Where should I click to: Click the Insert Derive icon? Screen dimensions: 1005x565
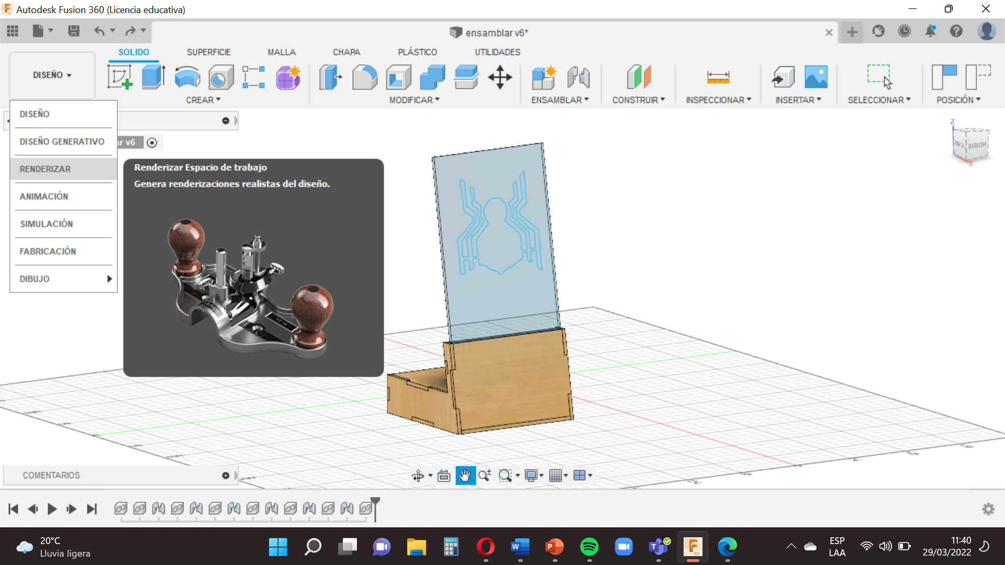tap(783, 77)
